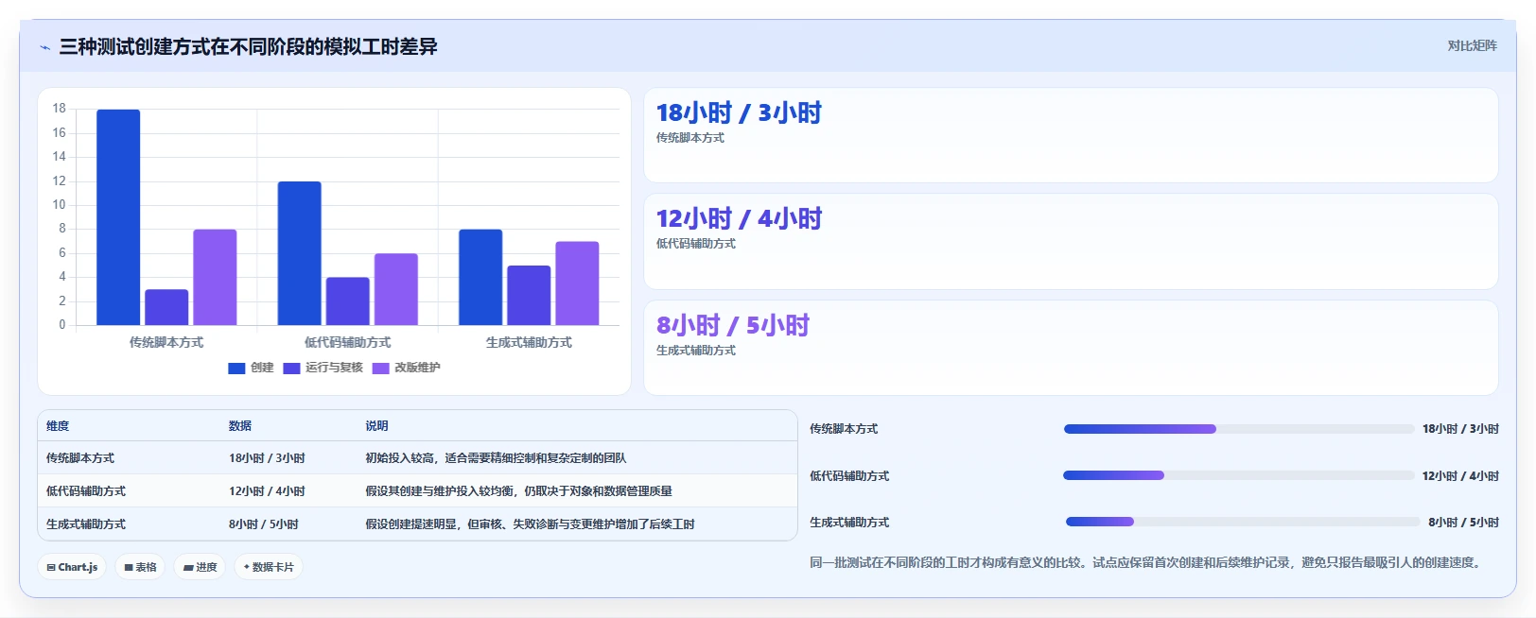
Task: Click the header icon beside the title
Action: (44, 47)
